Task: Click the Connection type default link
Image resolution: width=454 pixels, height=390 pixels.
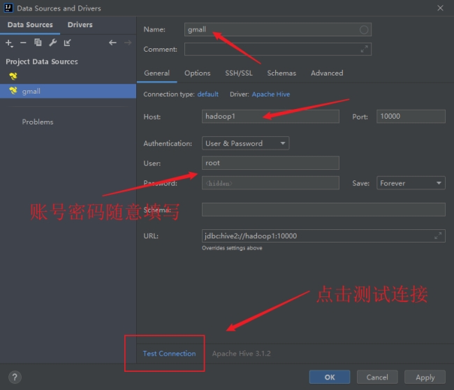Action: tap(208, 94)
